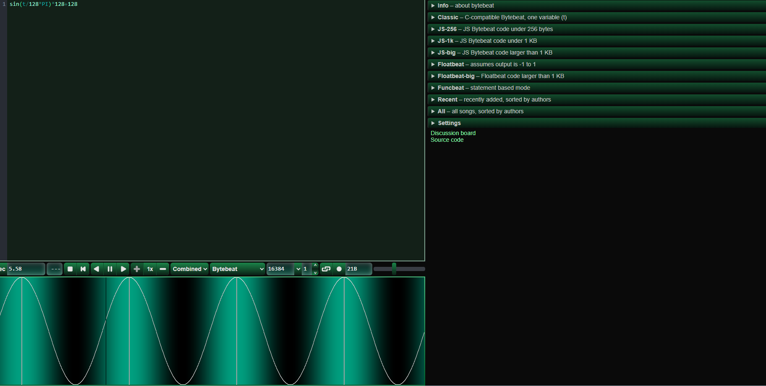Click the plus scale button
The width and height of the screenshot is (766, 386).
point(137,269)
